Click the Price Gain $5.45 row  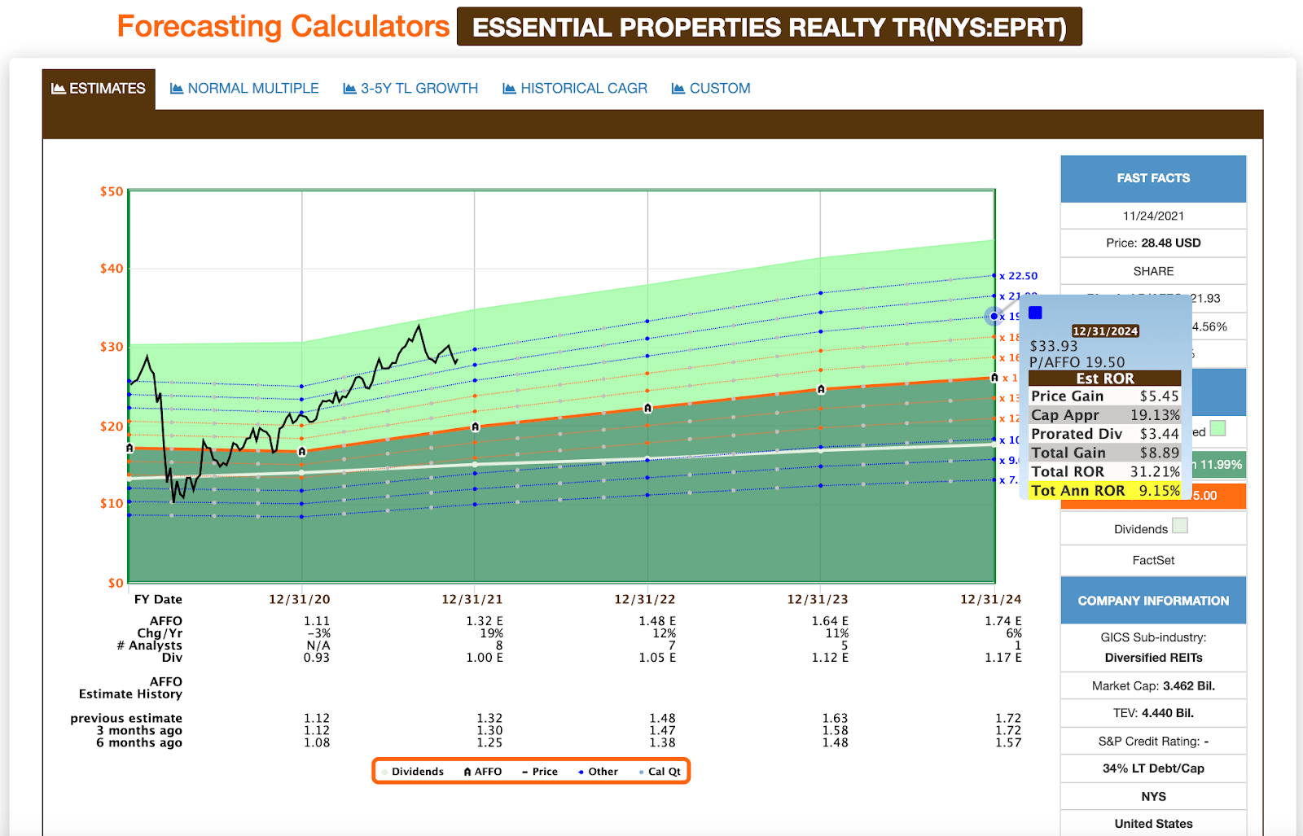pos(1105,396)
